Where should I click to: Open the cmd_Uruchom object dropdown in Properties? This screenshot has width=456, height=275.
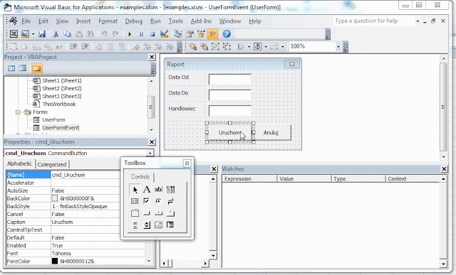[150, 153]
